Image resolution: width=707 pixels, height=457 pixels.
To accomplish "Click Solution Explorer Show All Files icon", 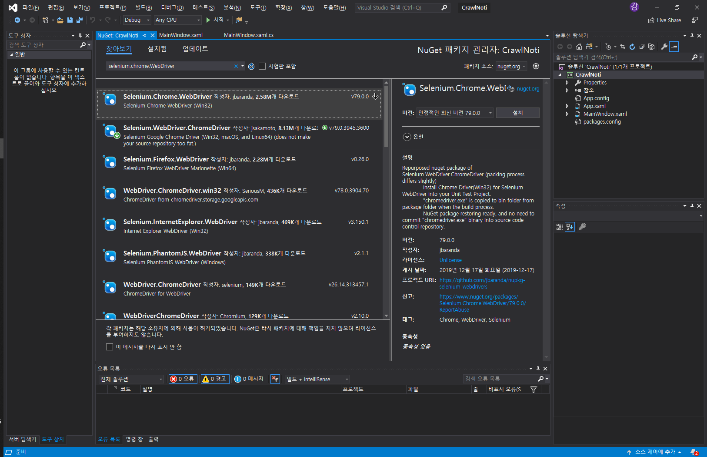I will coord(651,47).
